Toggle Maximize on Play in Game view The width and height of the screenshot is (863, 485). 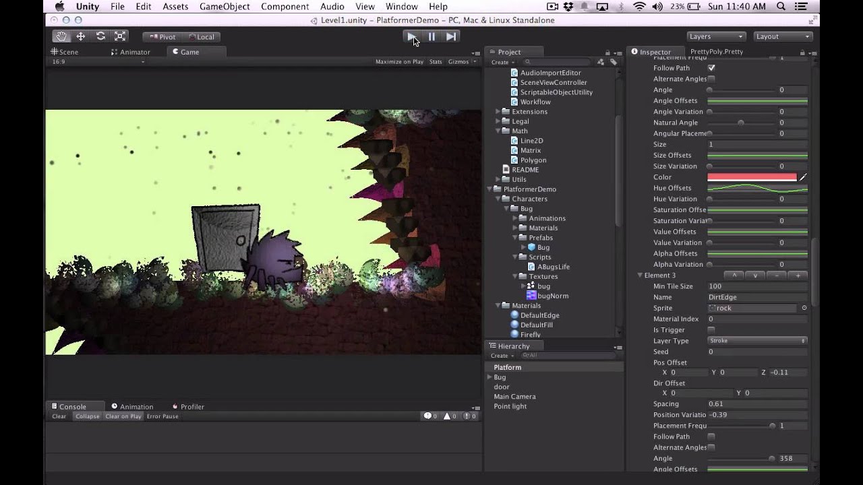[399, 62]
